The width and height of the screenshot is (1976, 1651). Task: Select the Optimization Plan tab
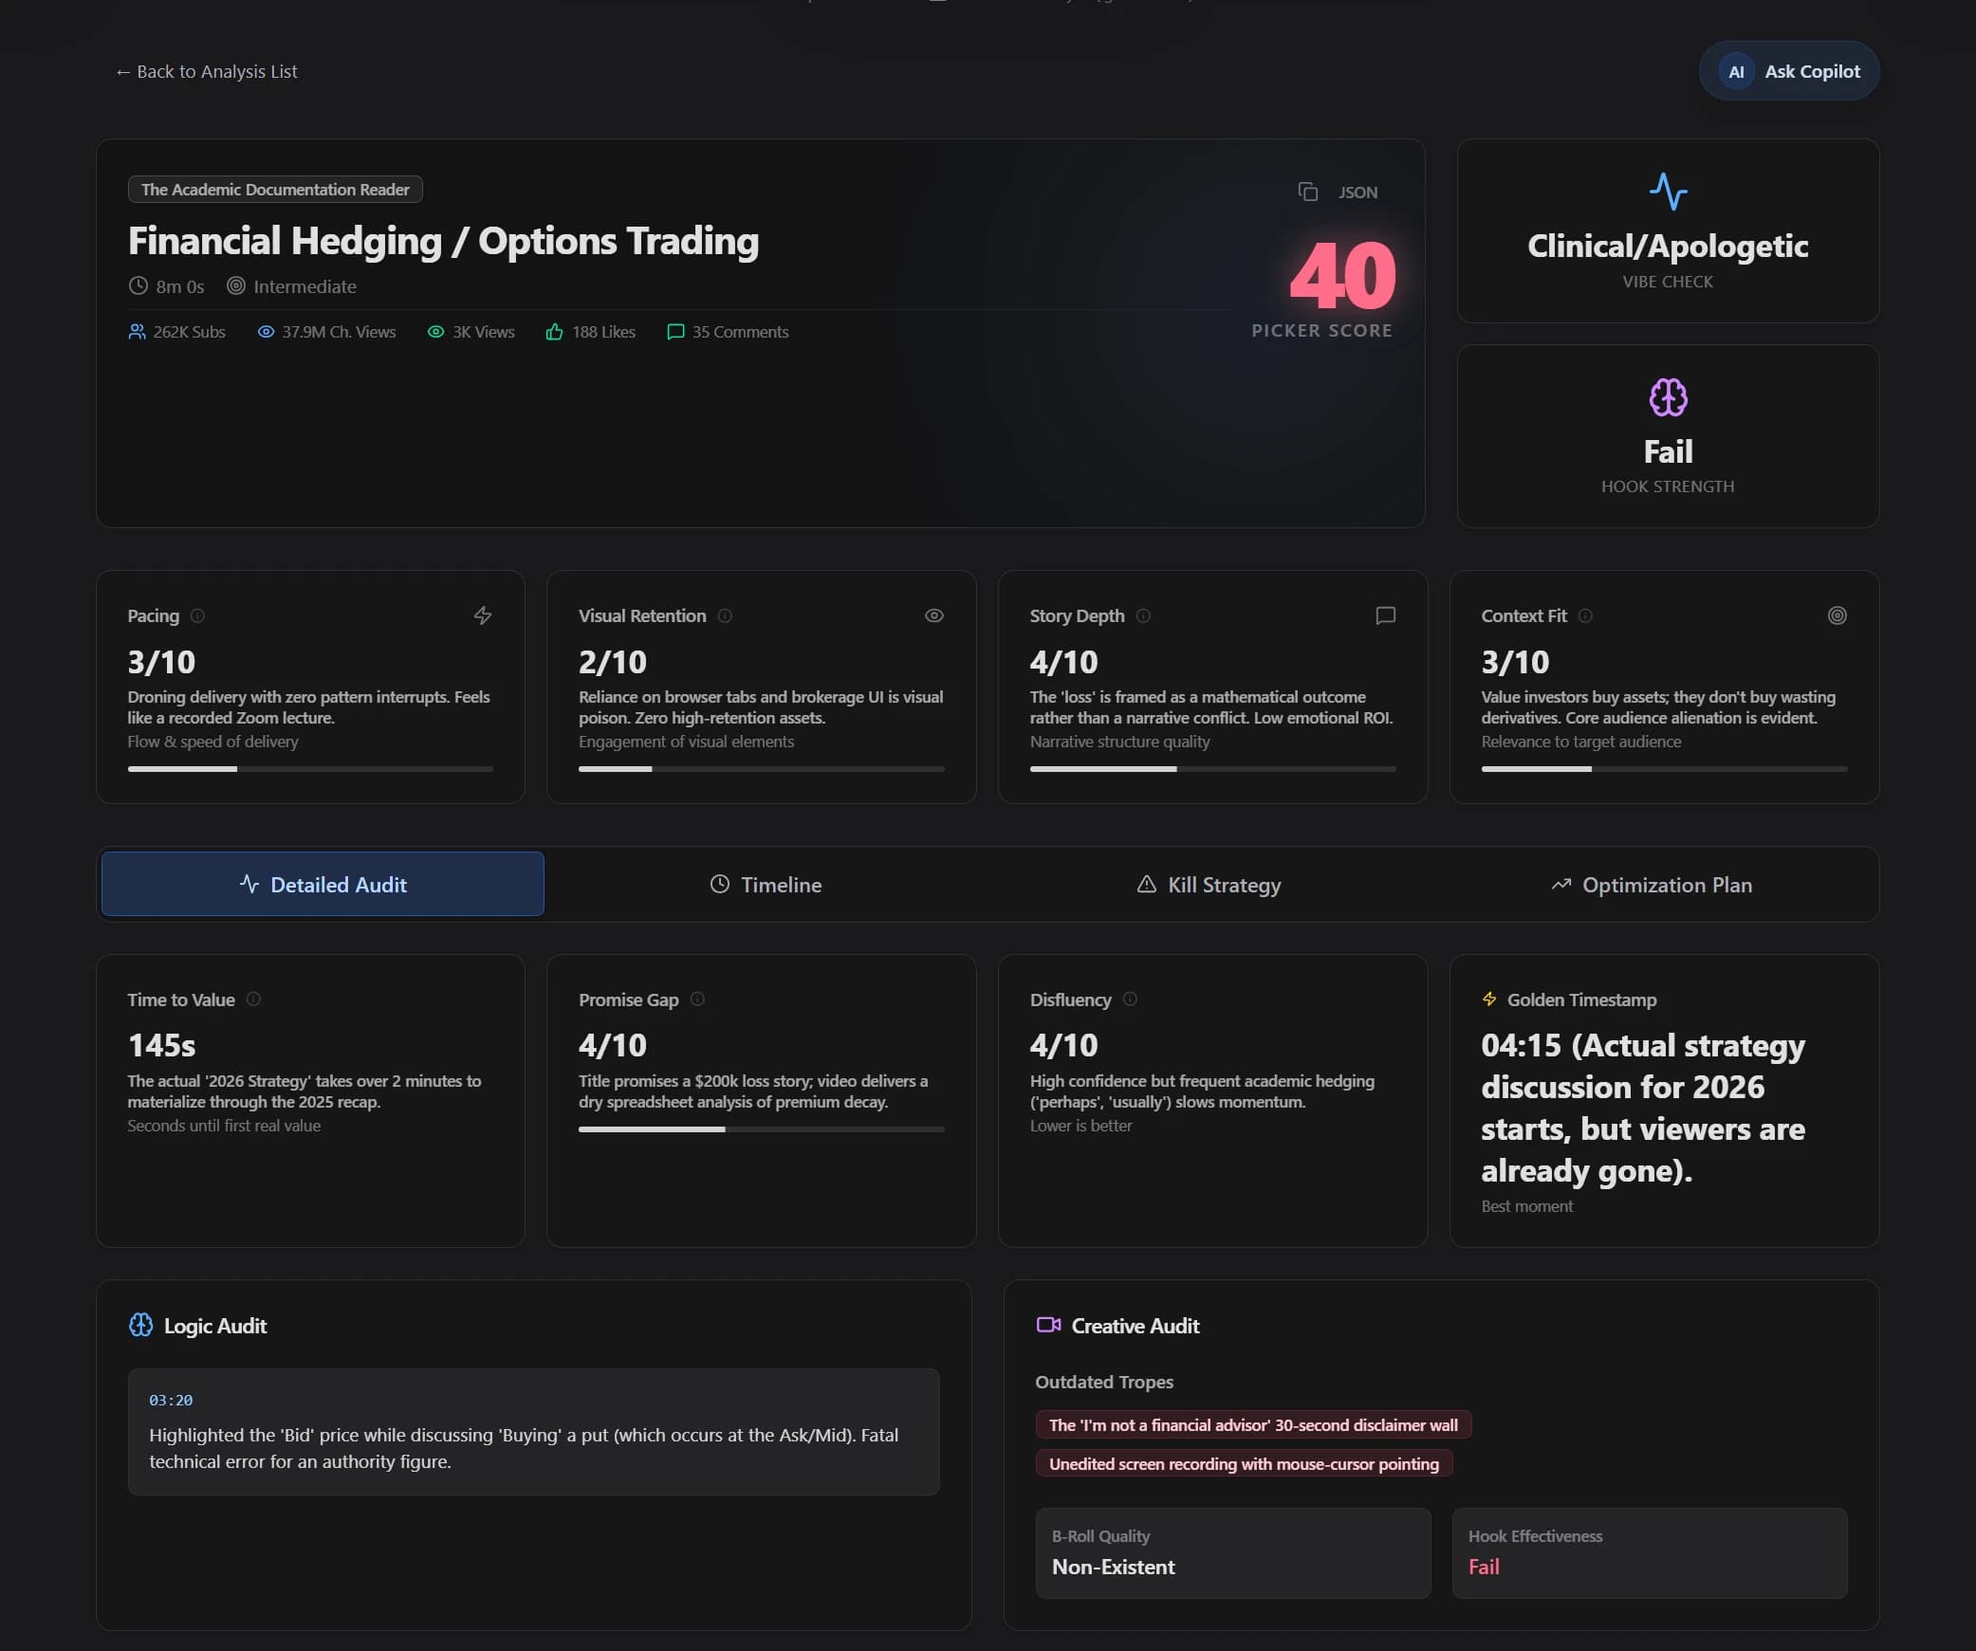tap(1651, 884)
